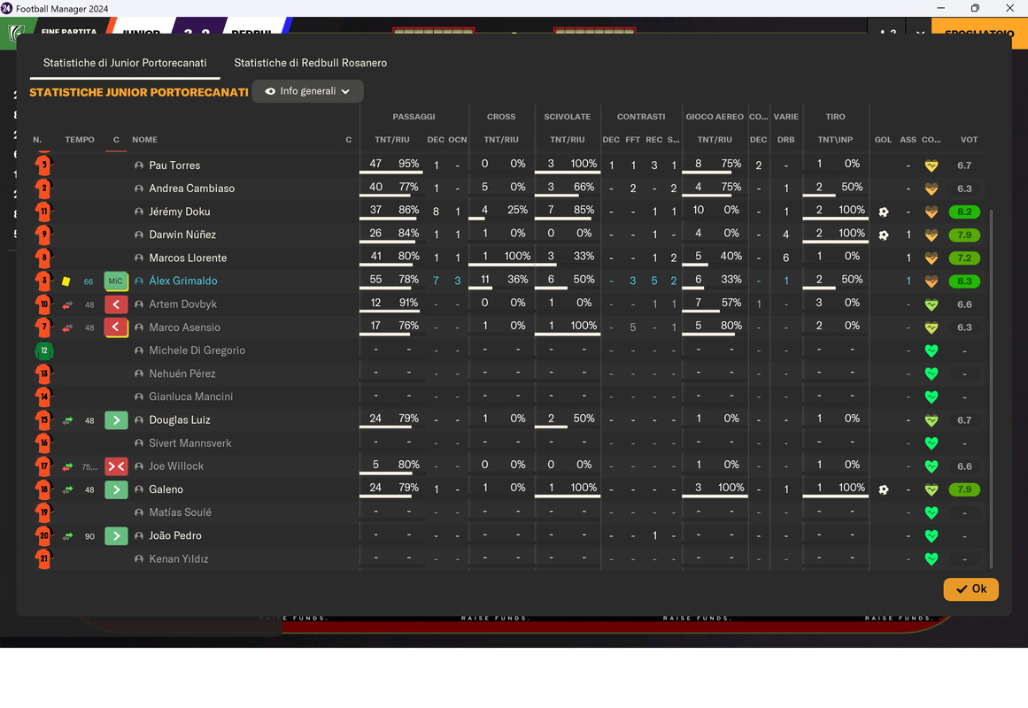Sort by the ASS column header

(908, 140)
